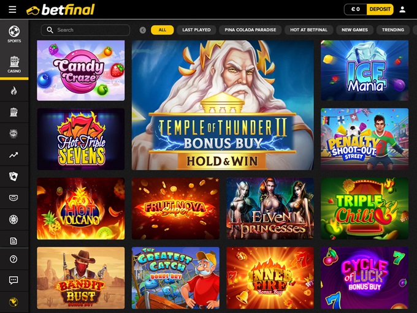Open Temple of Thunder II game
The width and height of the screenshot is (417, 313).
point(223,105)
